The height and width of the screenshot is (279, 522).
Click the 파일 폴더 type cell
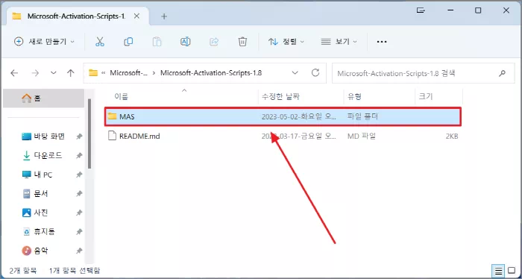[363, 116]
